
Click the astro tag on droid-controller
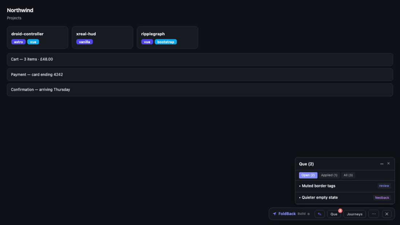pyautogui.click(x=19, y=42)
